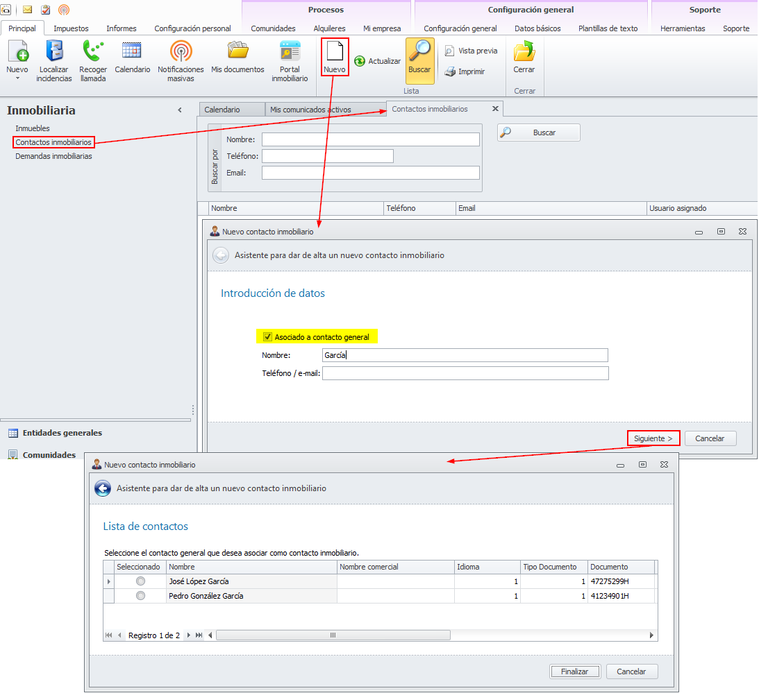Click the Buscar magnifier in ribbon
This screenshot has width=759, height=693.
coord(419,51)
